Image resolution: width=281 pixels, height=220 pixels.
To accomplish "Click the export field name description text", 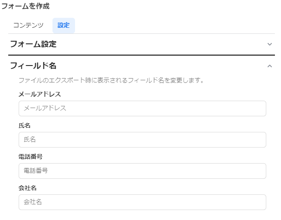I will [111, 80].
